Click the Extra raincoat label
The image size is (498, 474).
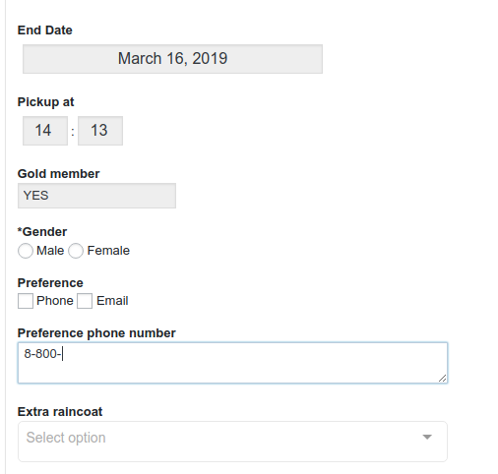tap(60, 412)
